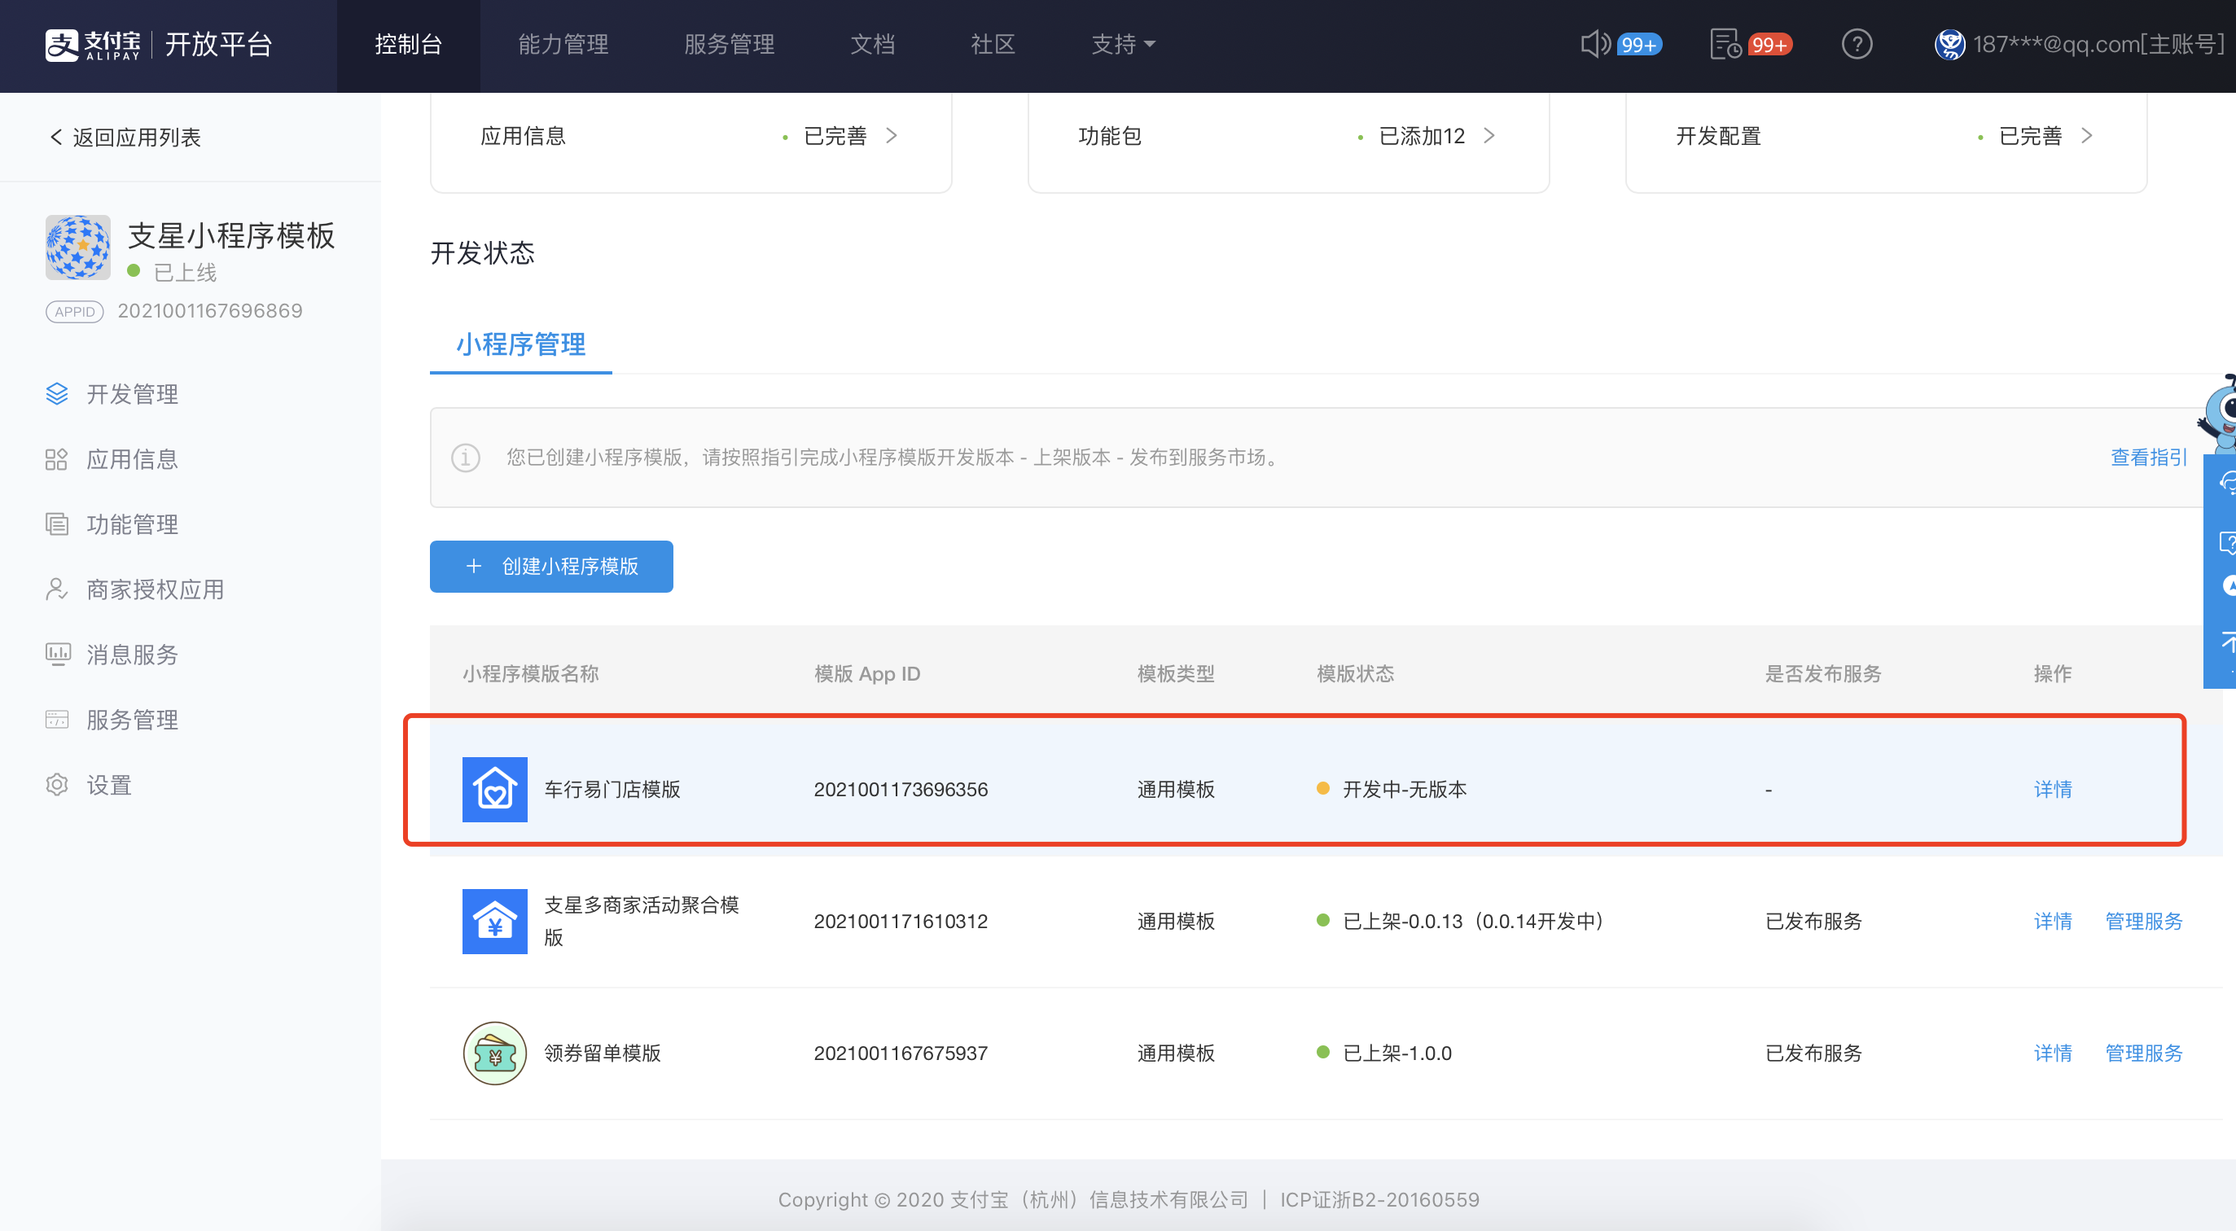Click the 设置 gear icon

pos(56,785)
